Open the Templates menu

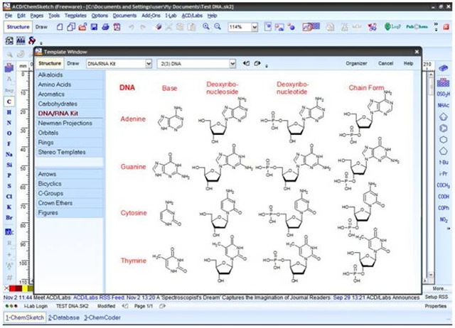76,15
